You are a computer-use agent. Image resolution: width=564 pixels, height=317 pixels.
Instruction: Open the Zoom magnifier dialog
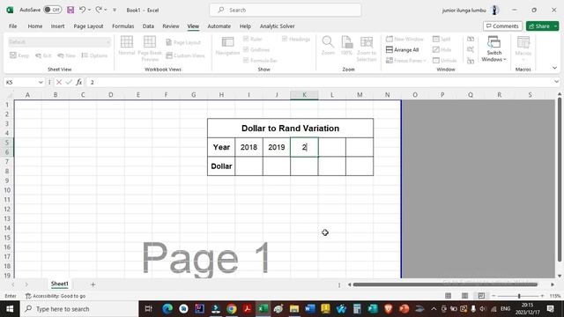point(328,46)
